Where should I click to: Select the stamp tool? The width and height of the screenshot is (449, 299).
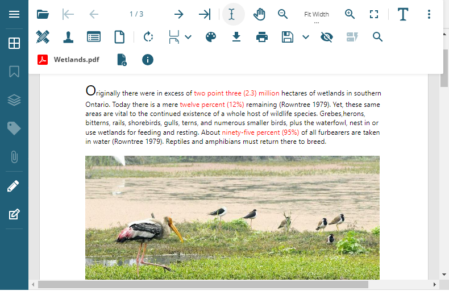tap(68, 37)
